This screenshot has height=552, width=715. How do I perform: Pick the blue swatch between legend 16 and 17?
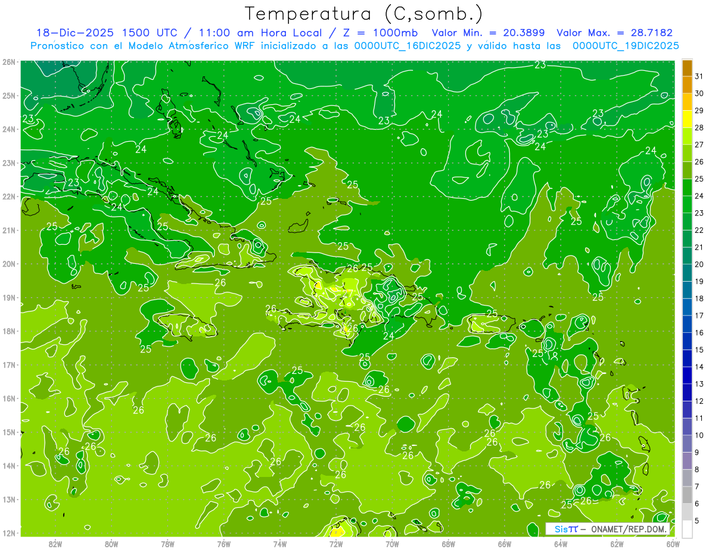[x=687, y=324]
